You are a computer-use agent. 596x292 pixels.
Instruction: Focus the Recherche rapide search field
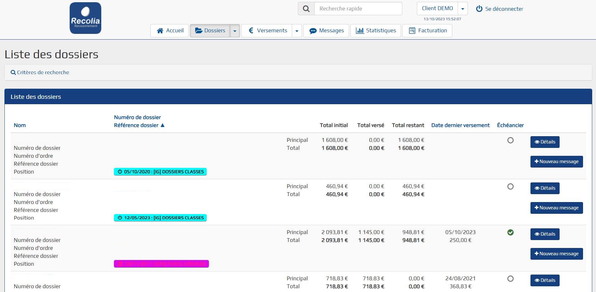click(x=358, y=9)
